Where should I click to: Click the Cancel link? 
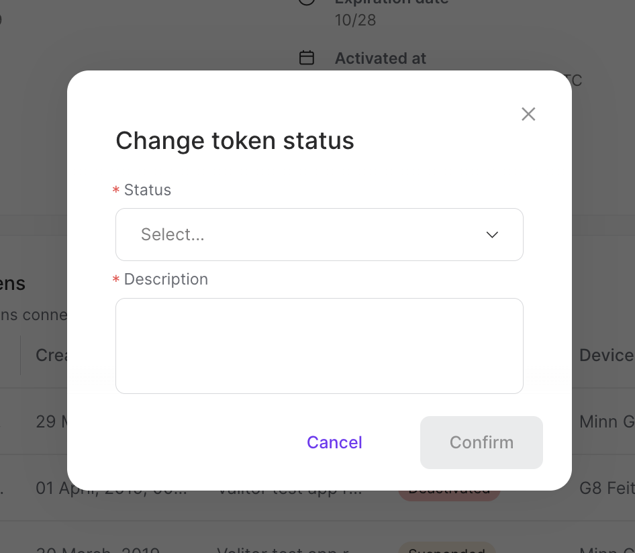point(334,442)
